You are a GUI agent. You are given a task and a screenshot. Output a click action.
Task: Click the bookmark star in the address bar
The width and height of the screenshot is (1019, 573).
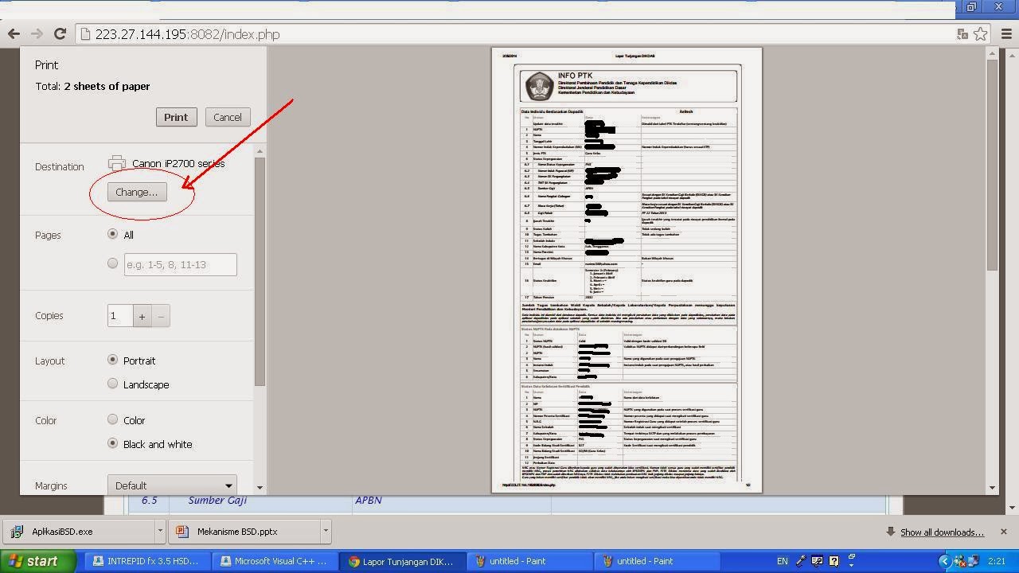tap(982, 34)
